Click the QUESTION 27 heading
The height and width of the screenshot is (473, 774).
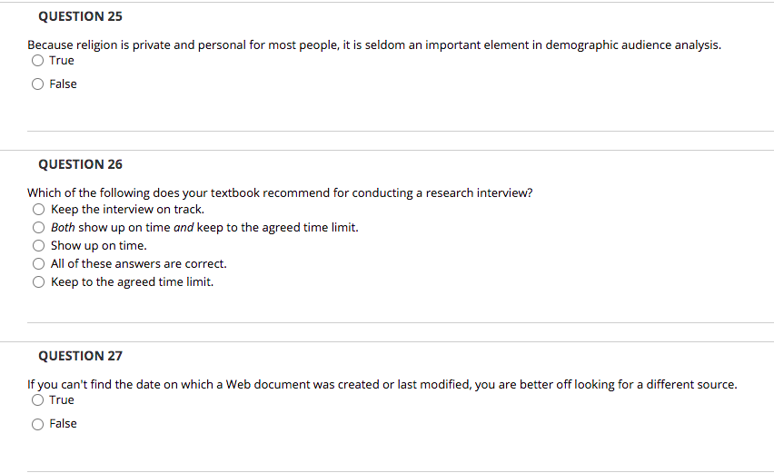[81, 356]
